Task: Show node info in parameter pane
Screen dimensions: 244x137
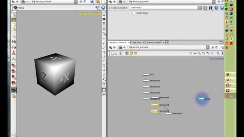Action: (x=216, y=8)
